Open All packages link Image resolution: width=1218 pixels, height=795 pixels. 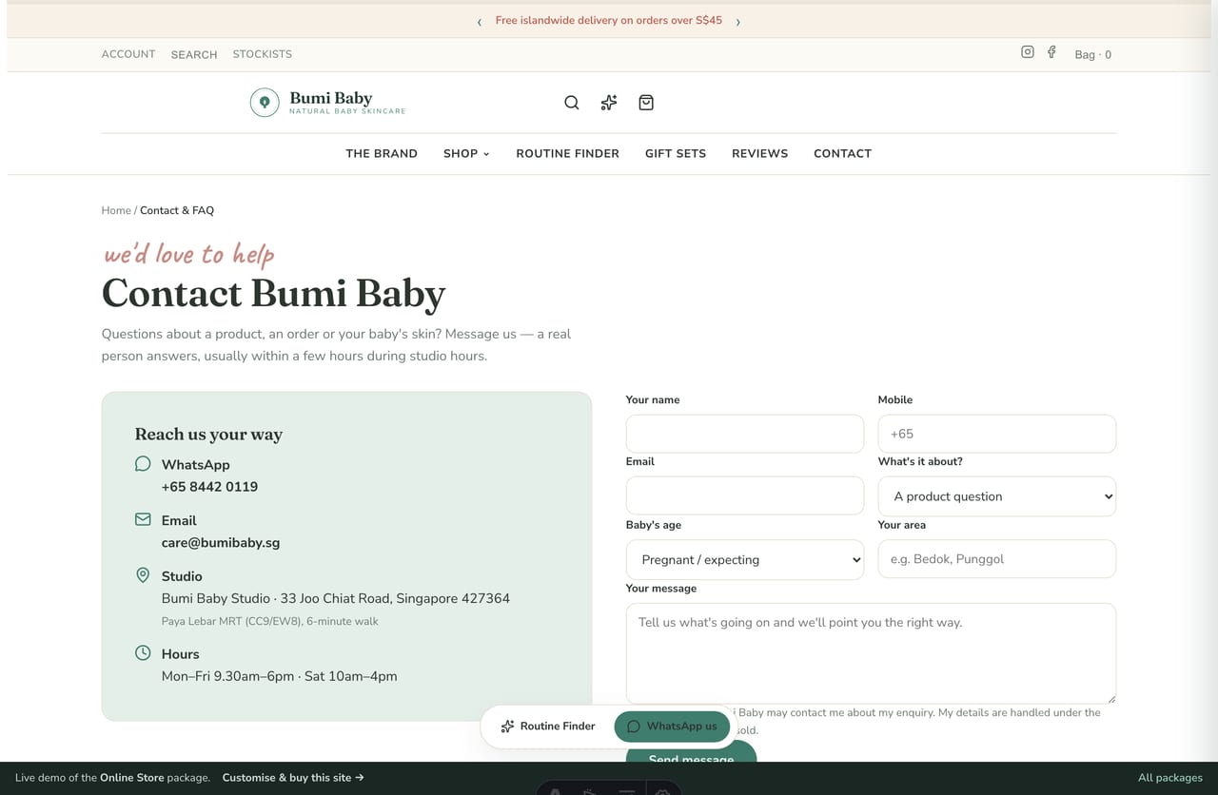tap(1170, 778)
